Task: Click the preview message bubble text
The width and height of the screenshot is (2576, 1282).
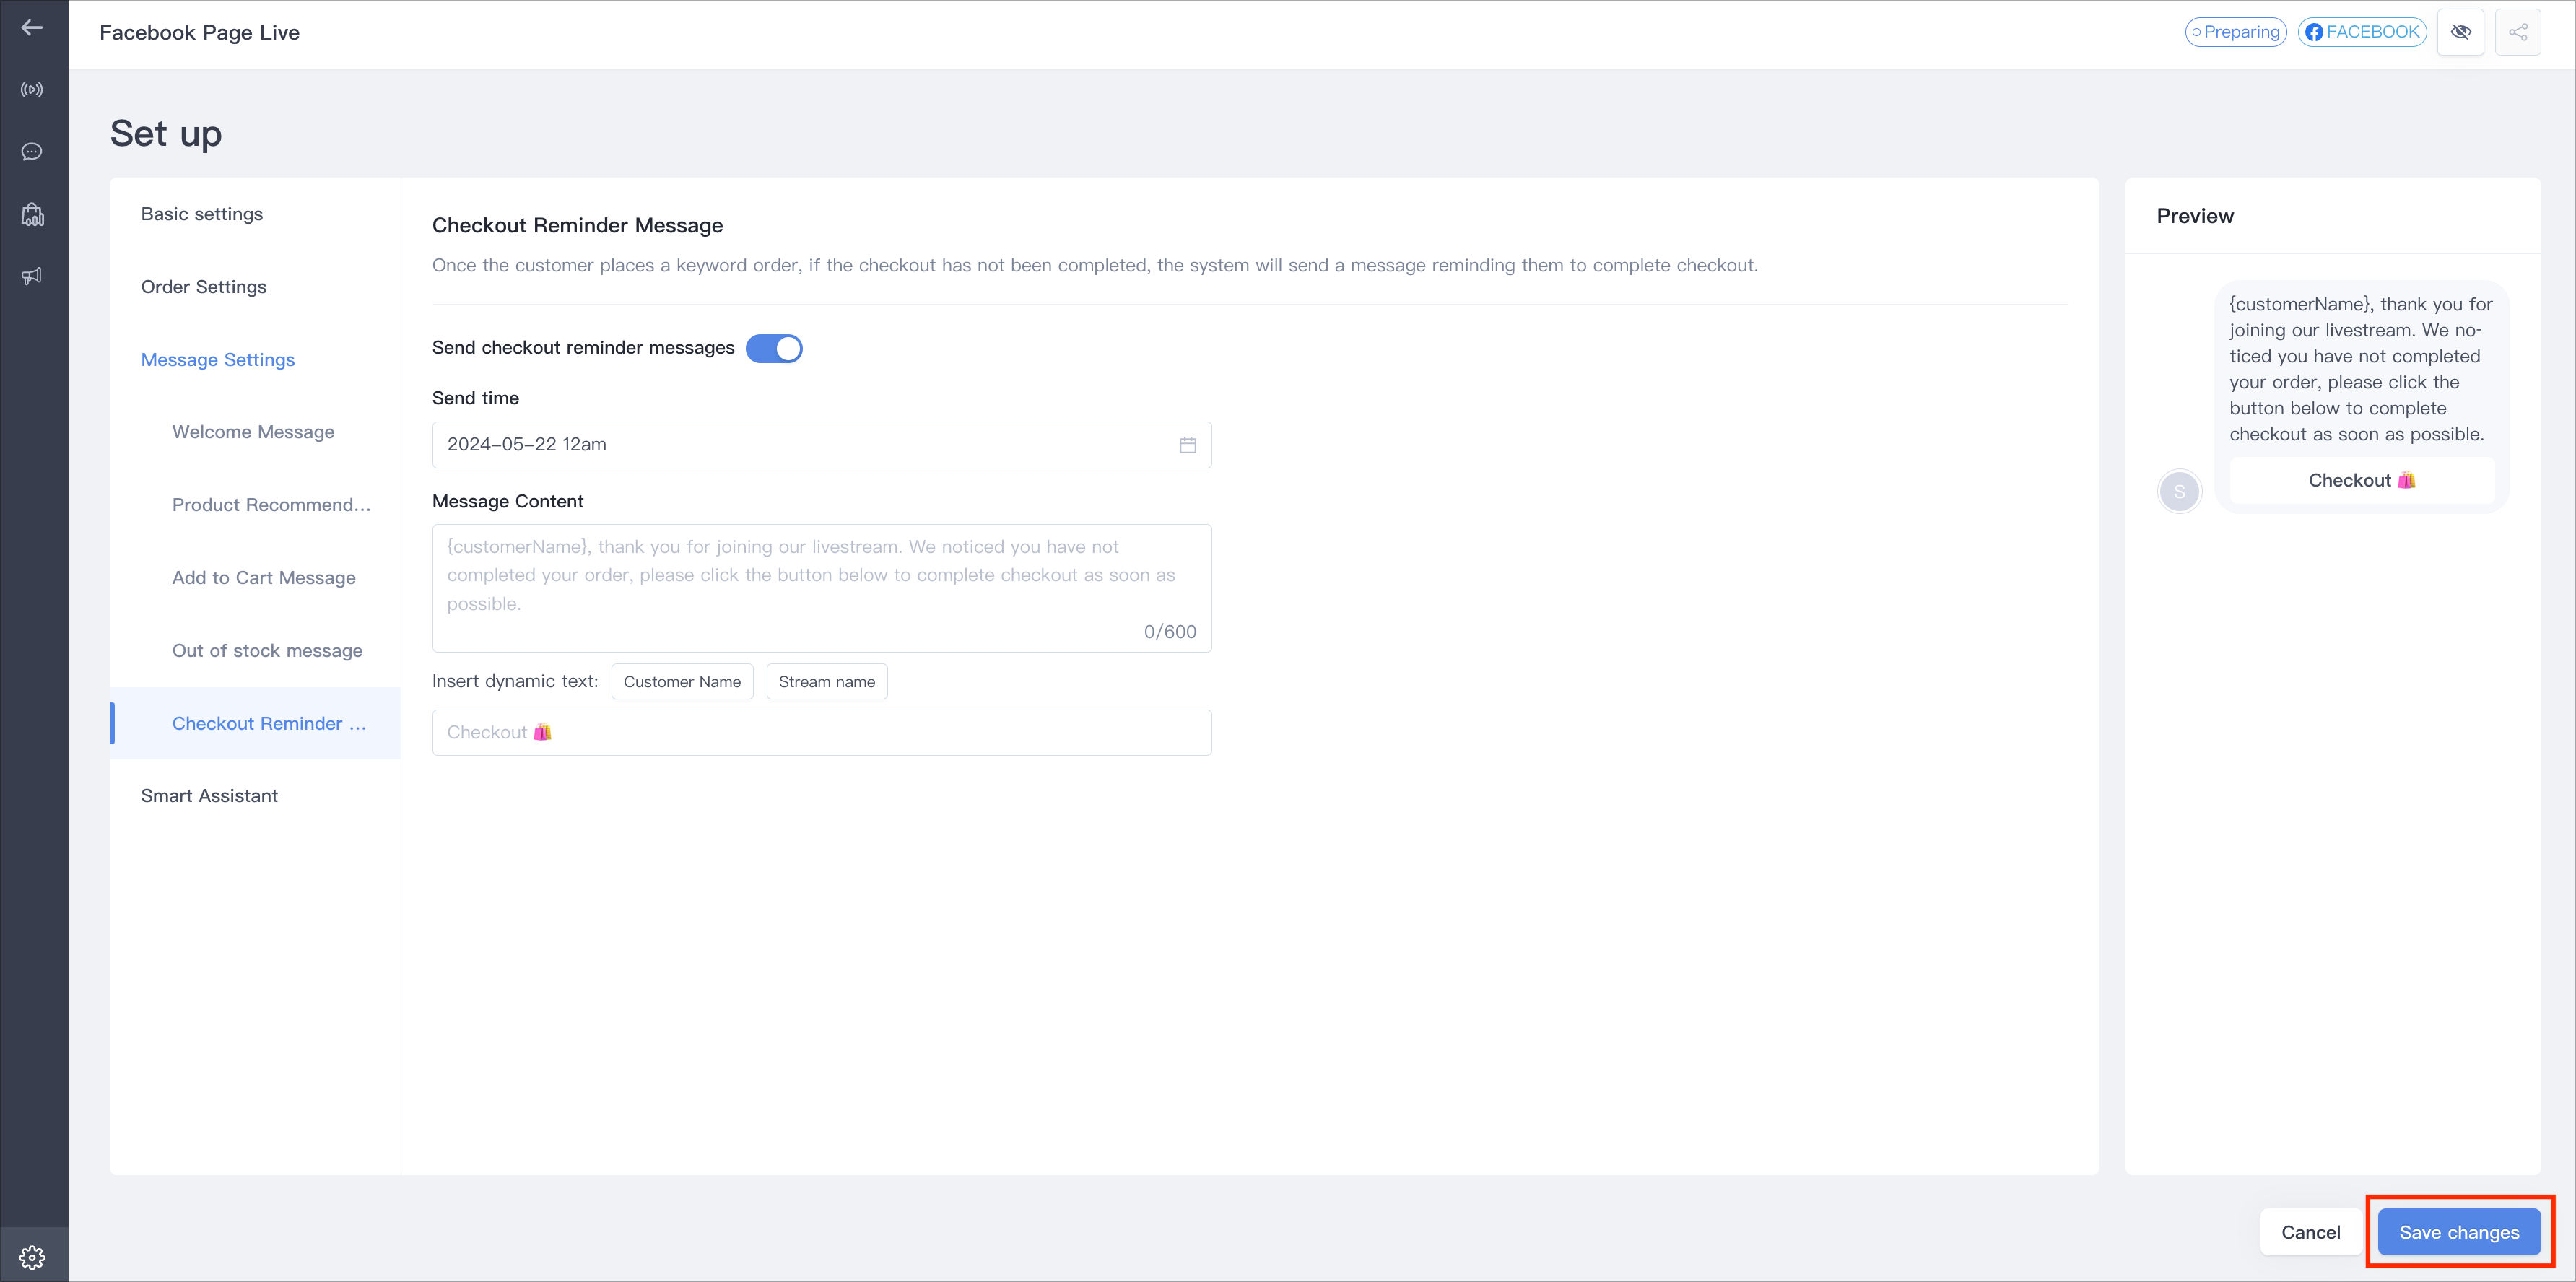Action: click(x=2361, y=369)
